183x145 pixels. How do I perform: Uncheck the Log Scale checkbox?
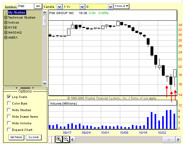tap(9, 97)
